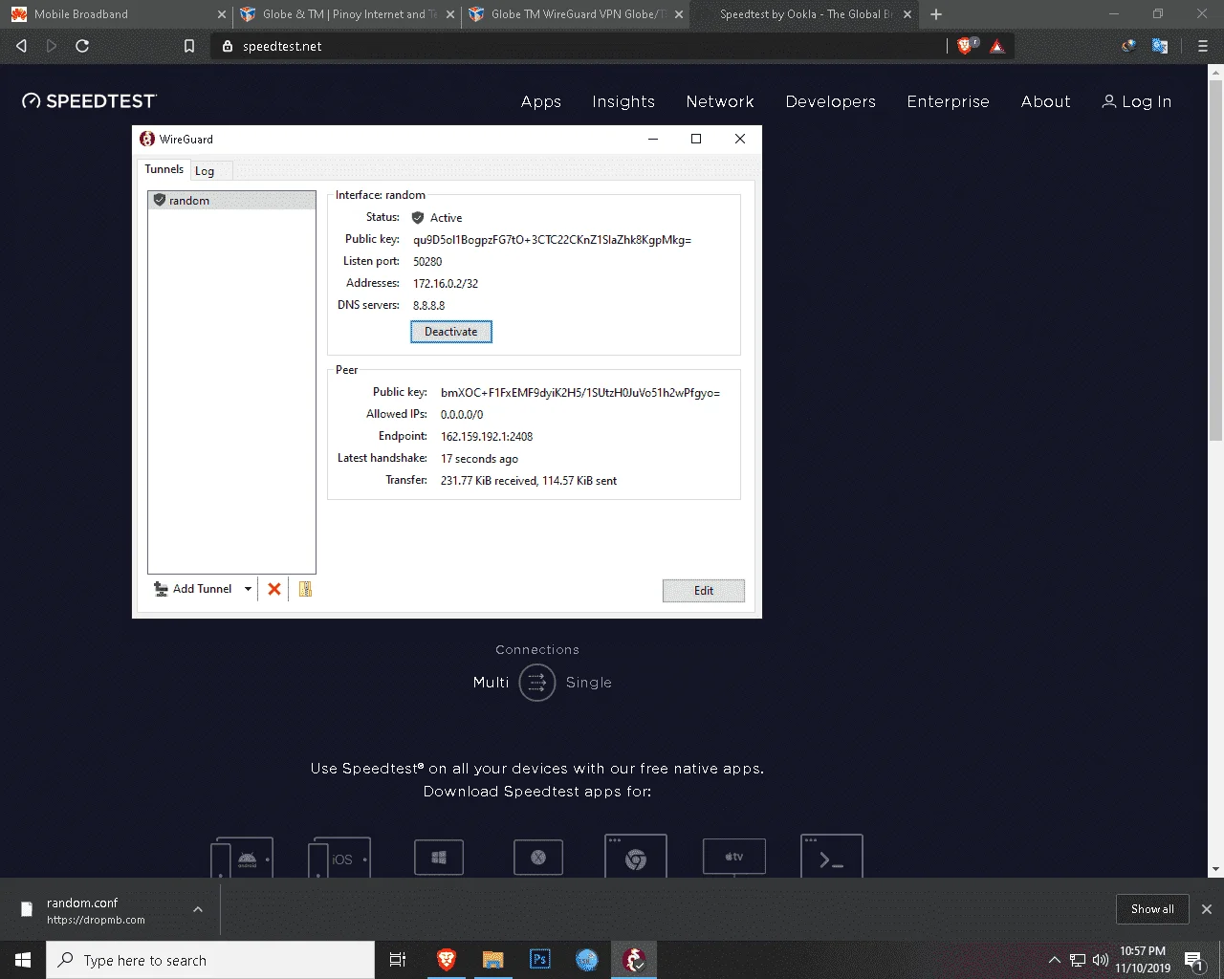
Task: Open the Brave browser hamburger menu
Action: pos(1203,46)
